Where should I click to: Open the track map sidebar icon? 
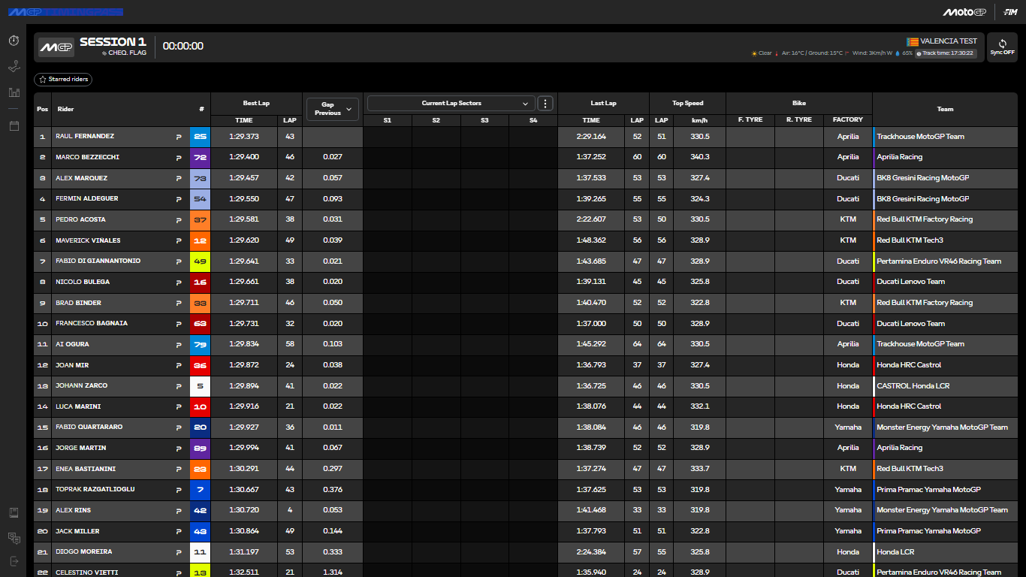point(14,67)
